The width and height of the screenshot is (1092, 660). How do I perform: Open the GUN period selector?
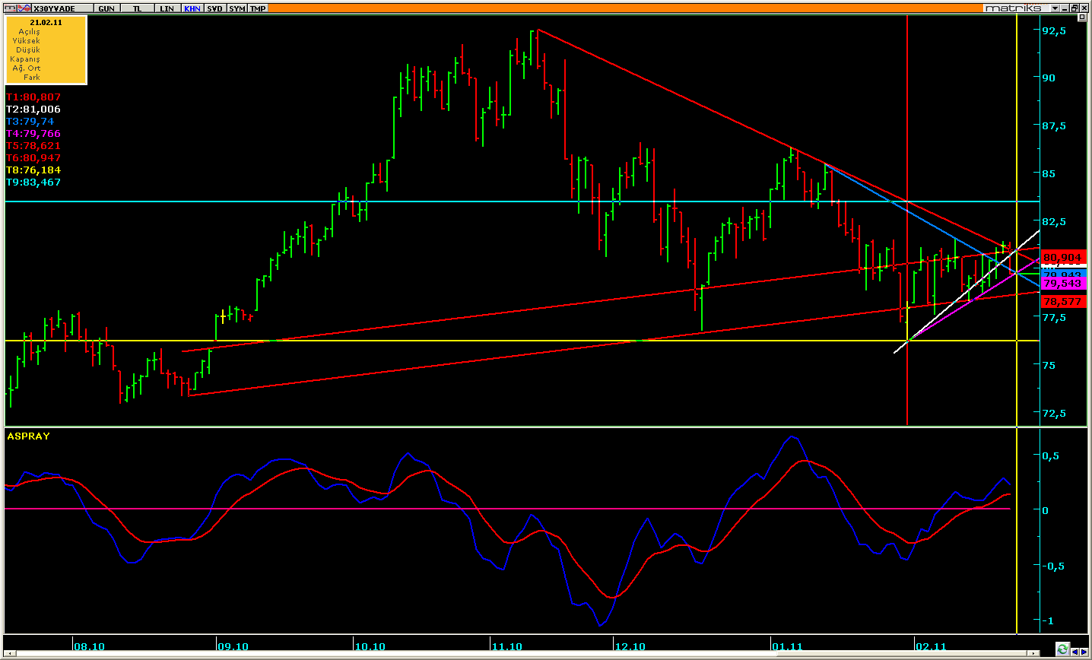pos(106,8)
